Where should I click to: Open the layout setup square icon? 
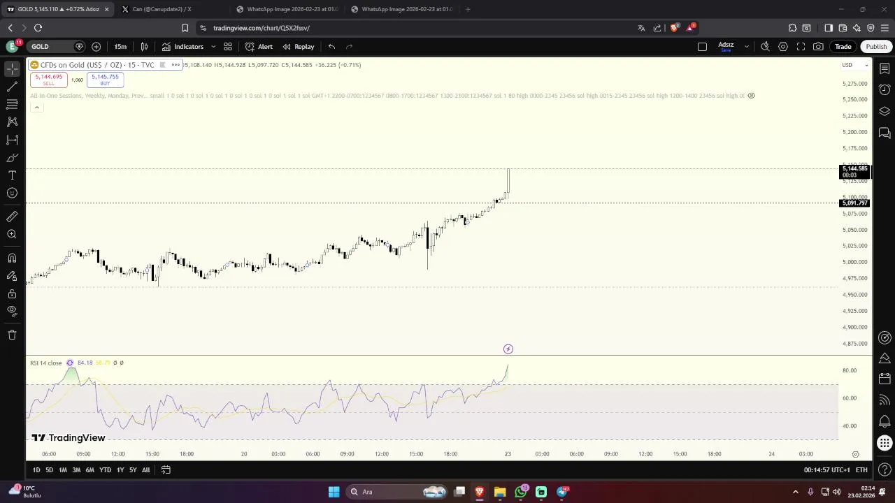click(702, 47)
